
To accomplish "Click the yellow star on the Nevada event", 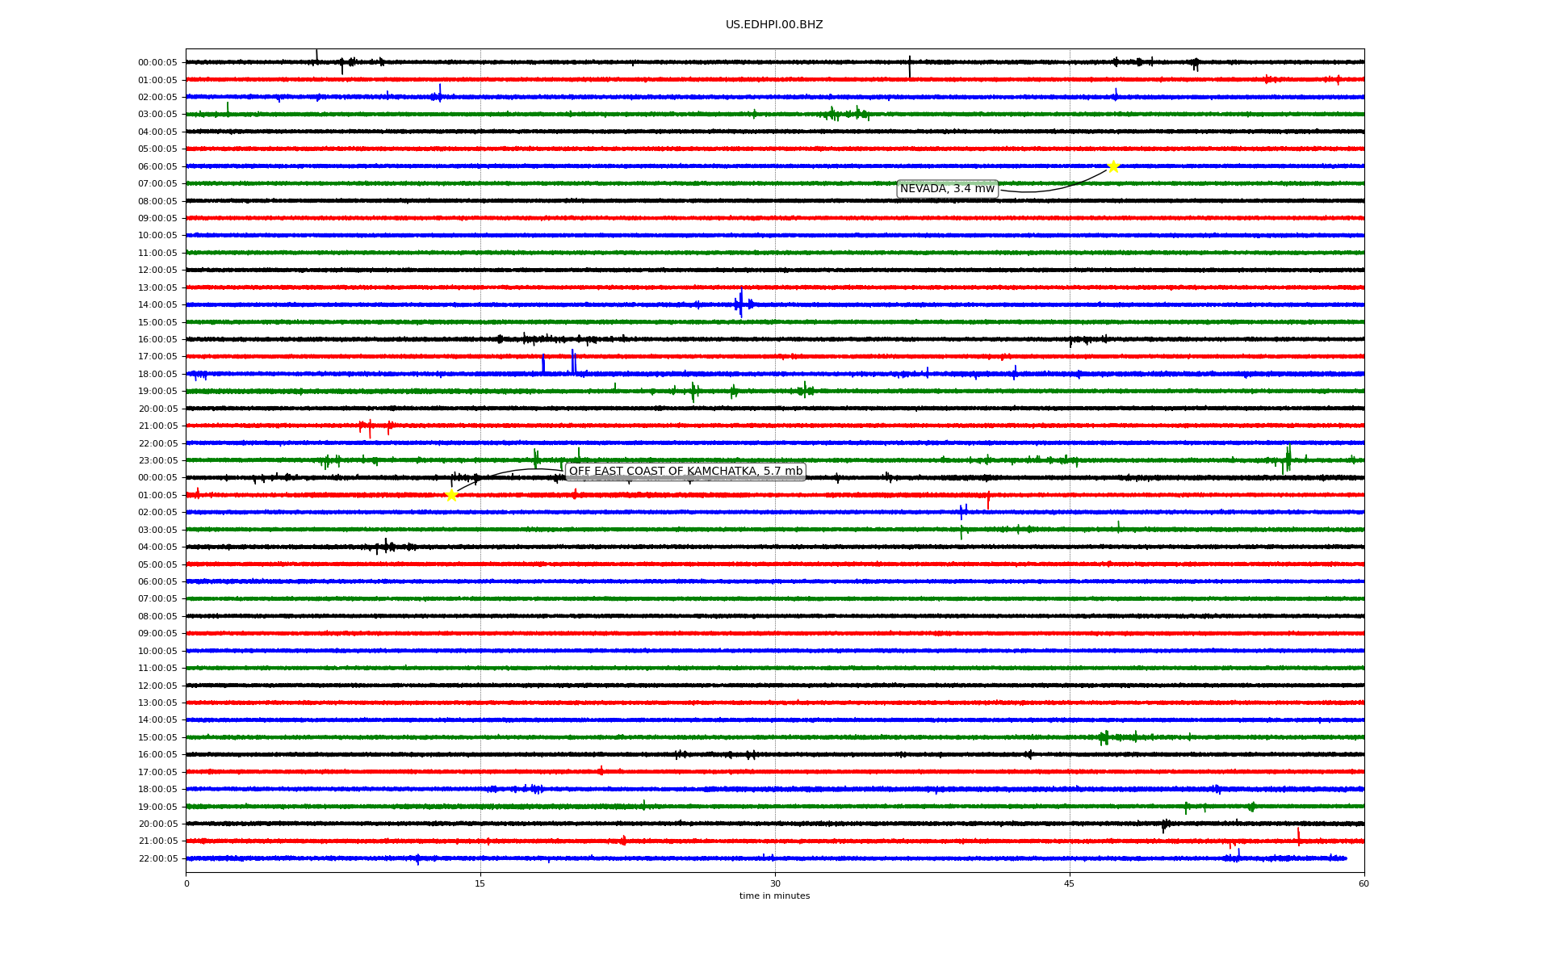I will tap(1113, 166).
